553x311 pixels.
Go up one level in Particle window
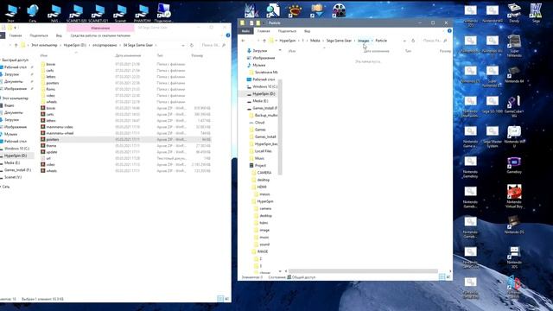264,41
